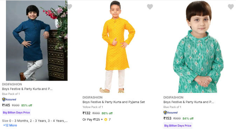236x129 pixels.
Task: Click the Big Billion Days Price tag under ₹153
Action: (178, 125)
